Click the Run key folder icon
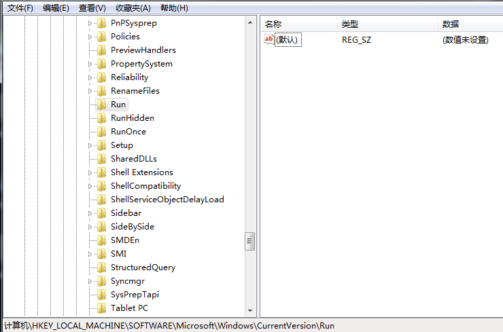This screenshot has height=332, width=503. 101,105
